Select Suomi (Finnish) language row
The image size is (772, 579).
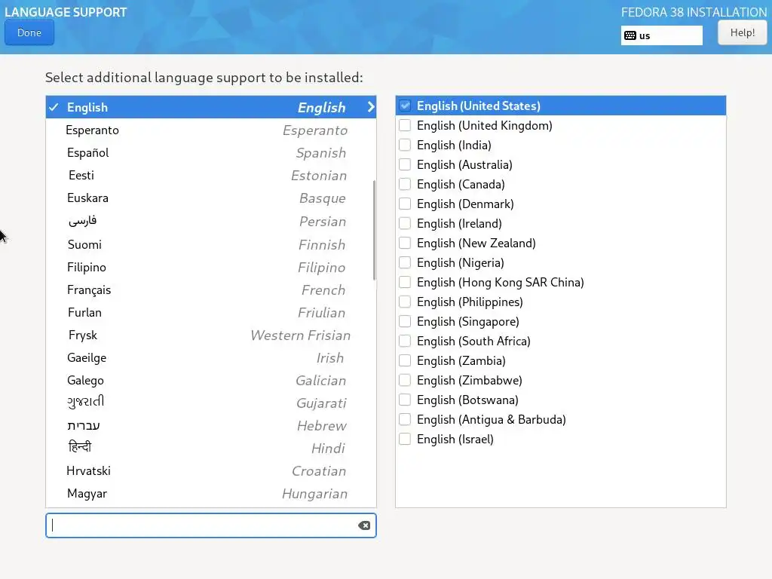211,244
